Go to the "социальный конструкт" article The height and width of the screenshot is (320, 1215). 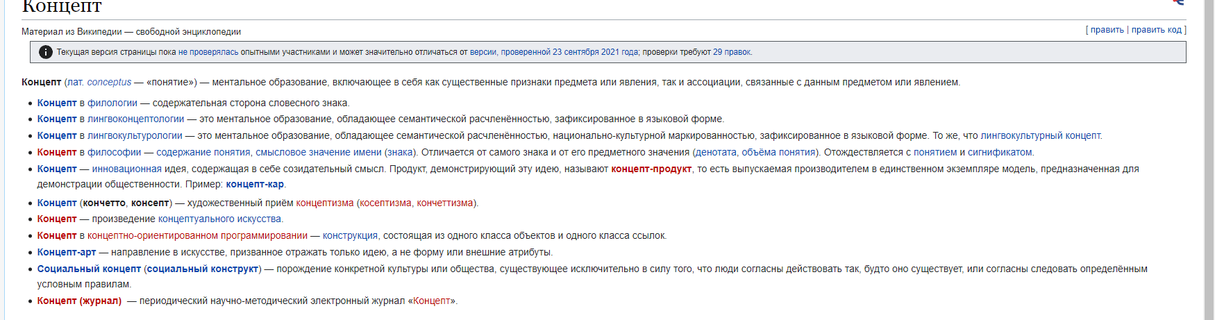[x=202, y=269]
